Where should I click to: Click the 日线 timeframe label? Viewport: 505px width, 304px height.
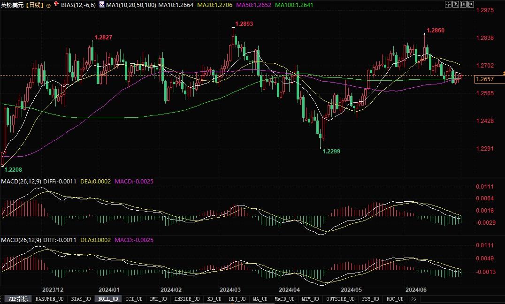point(34,5)
